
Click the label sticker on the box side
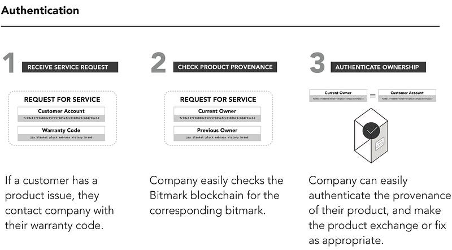coord(380,144)
